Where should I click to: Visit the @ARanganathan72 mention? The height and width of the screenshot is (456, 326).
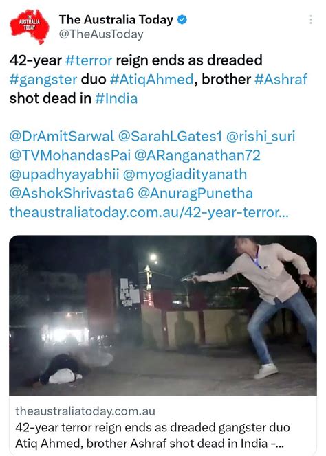(197, 155)
